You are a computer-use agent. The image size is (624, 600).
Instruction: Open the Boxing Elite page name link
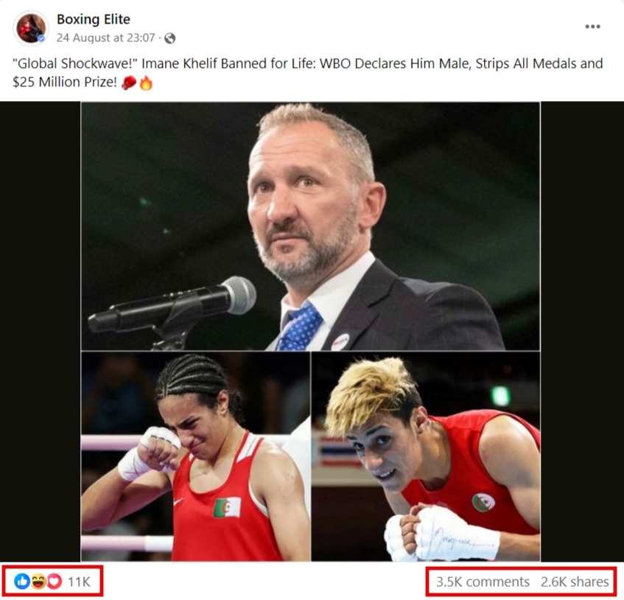[x=94, y=19]
